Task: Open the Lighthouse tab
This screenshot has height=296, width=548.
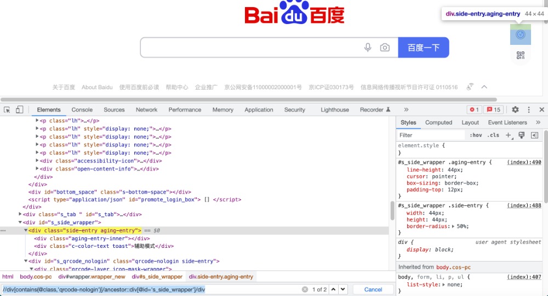Action: click(x=335, y=109)
